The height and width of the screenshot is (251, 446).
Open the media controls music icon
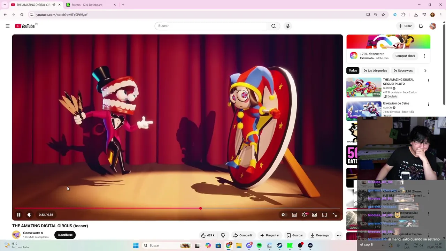tap(424, 15)
